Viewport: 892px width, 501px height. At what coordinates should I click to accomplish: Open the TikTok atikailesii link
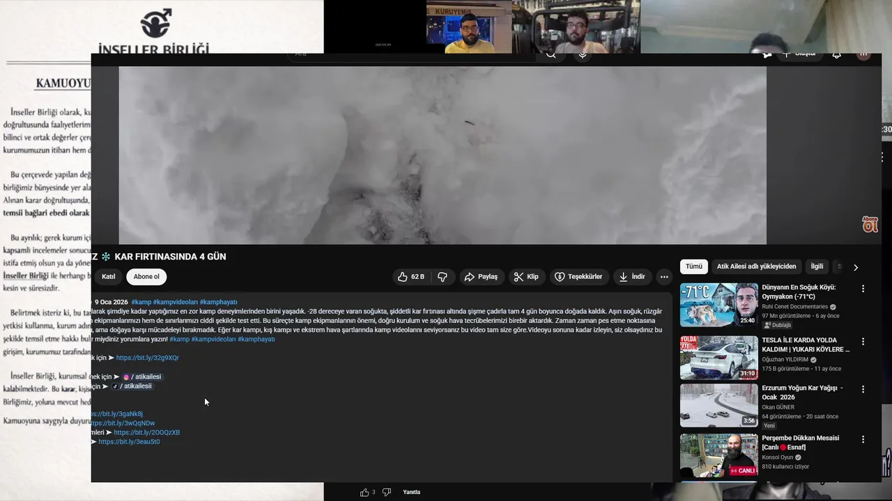132,386
